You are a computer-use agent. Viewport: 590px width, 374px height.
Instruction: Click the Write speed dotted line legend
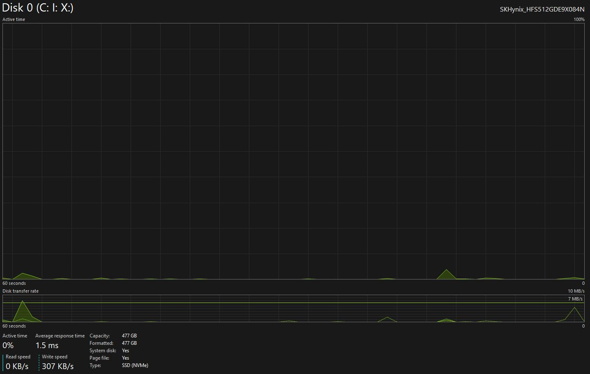(x=39, y=362)
